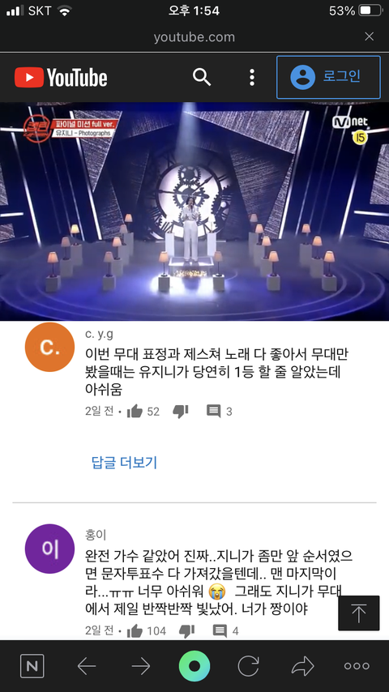Screen dimensions: 389x692
Task: Expand replies with 답글 더보기
Action: point(124,463)
